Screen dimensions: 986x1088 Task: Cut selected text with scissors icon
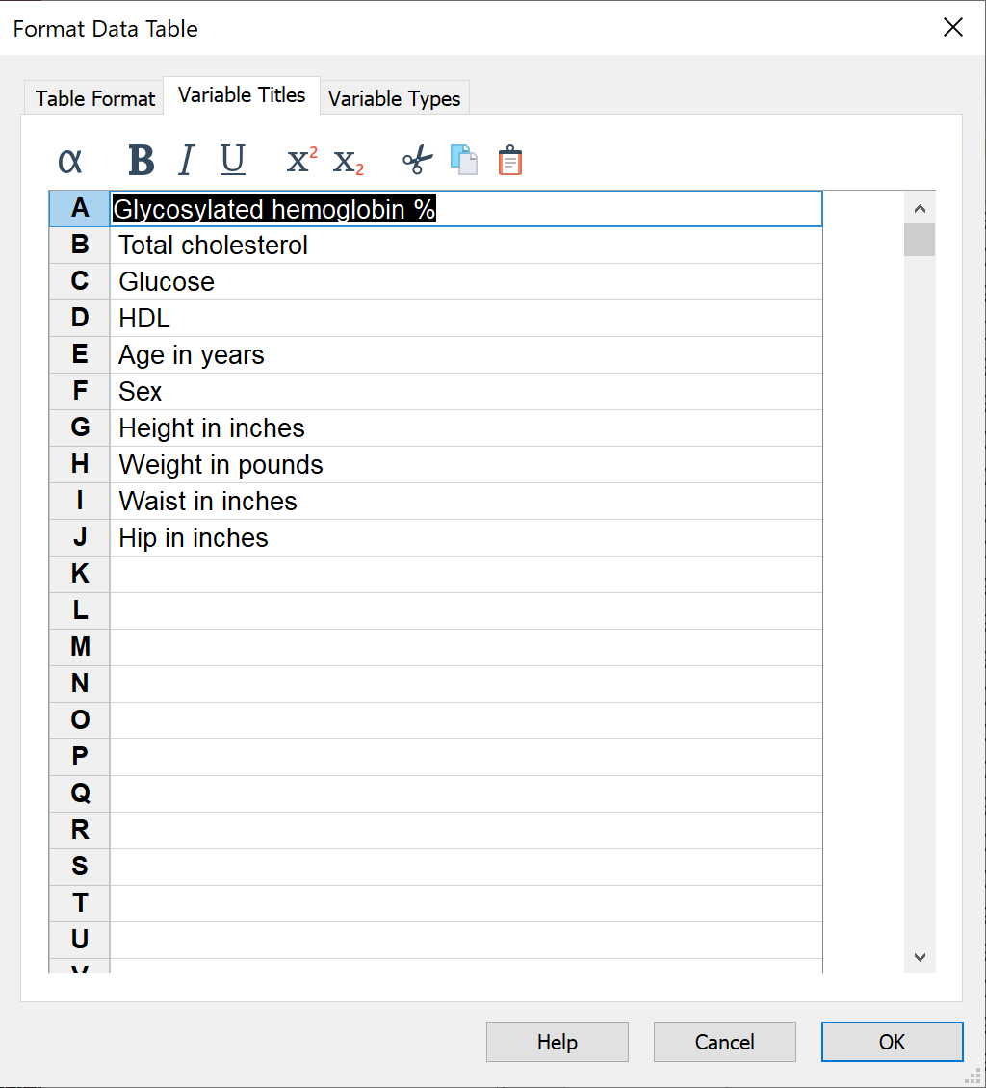417,161
